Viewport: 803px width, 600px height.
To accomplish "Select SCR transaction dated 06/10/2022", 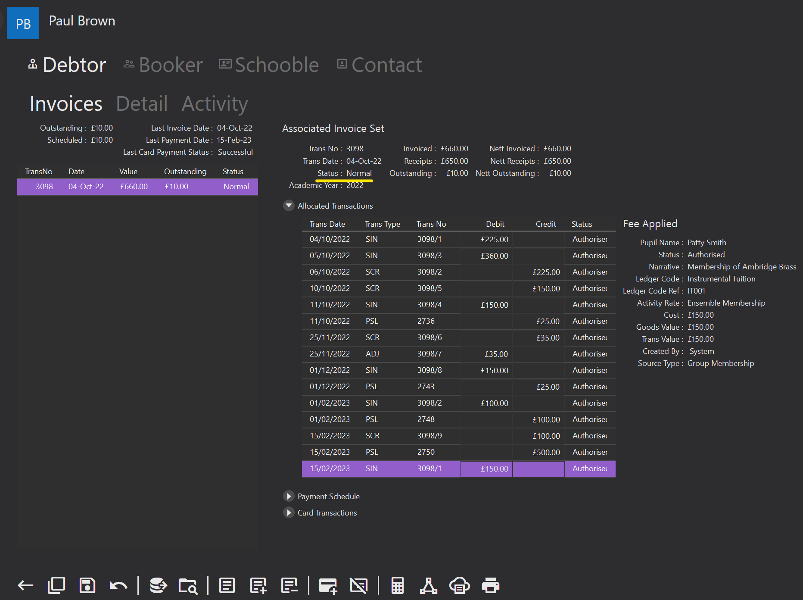I will tap(459, 272).
